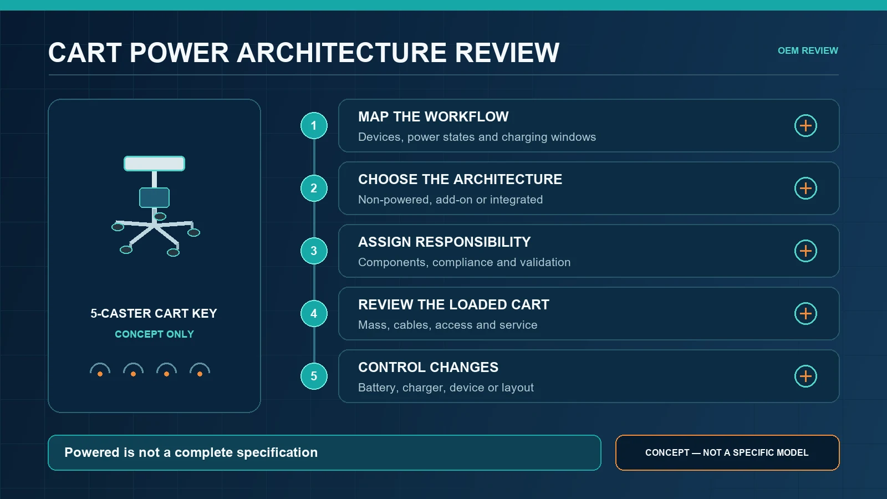Viewport: 887px width, 499px height.
Task: Expand Review the Loaded Cart plus icon
Action: coord(806,314)
